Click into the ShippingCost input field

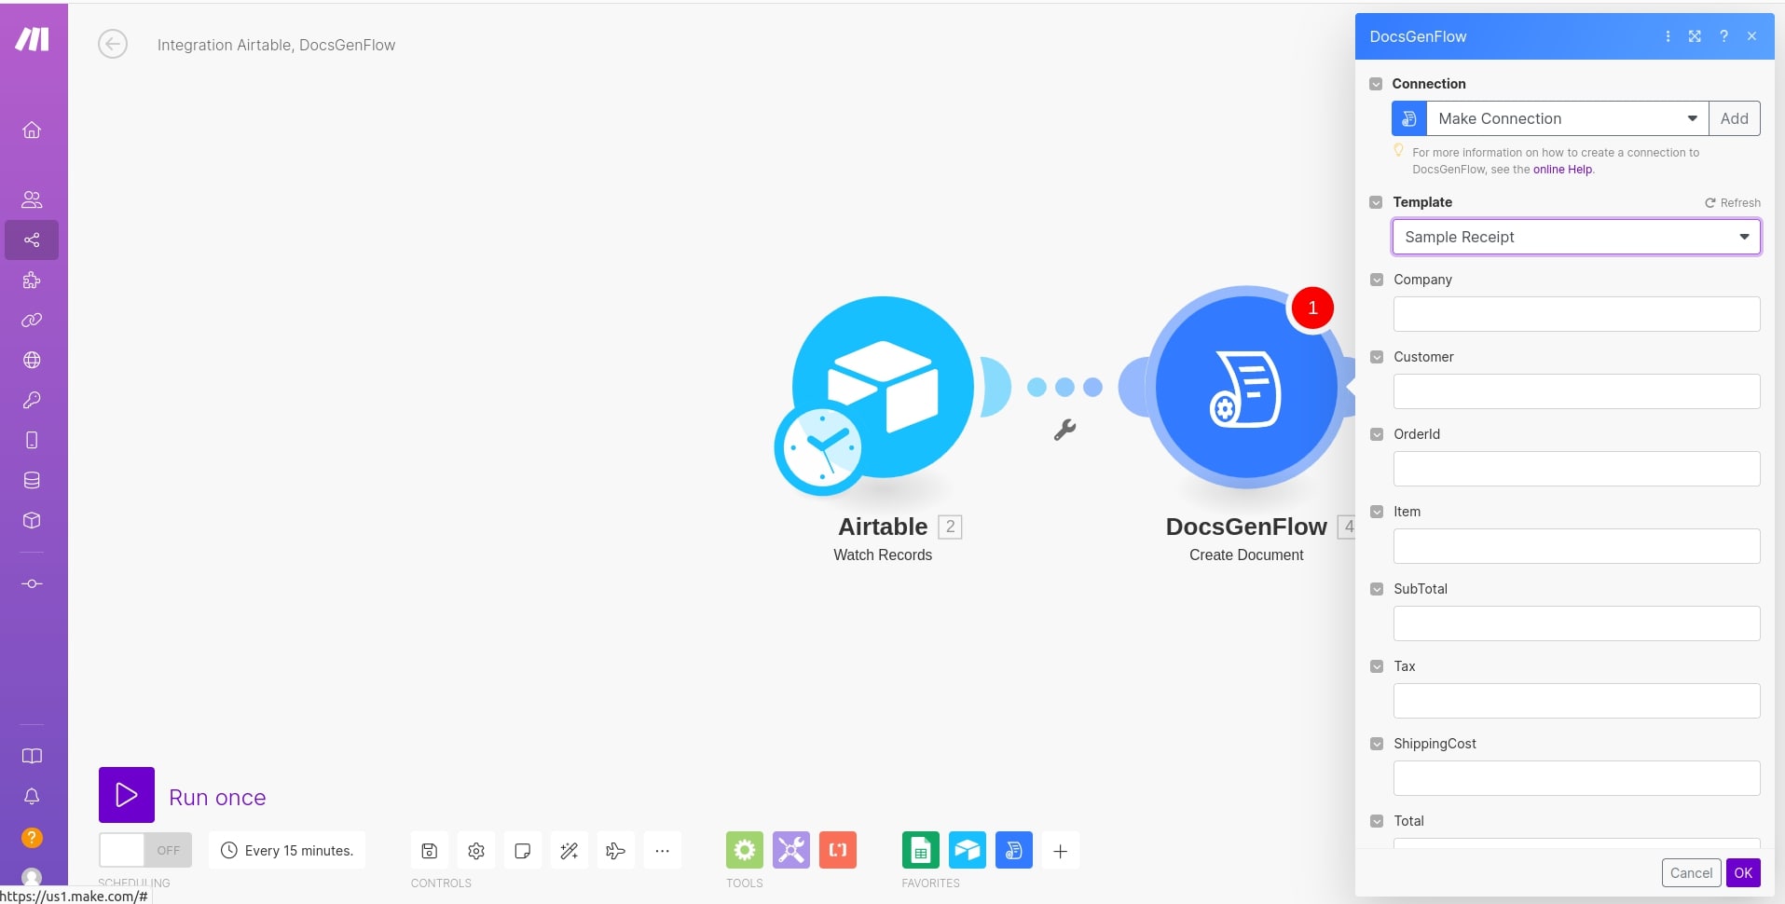pyautogui.click(x=1576, y=778)
